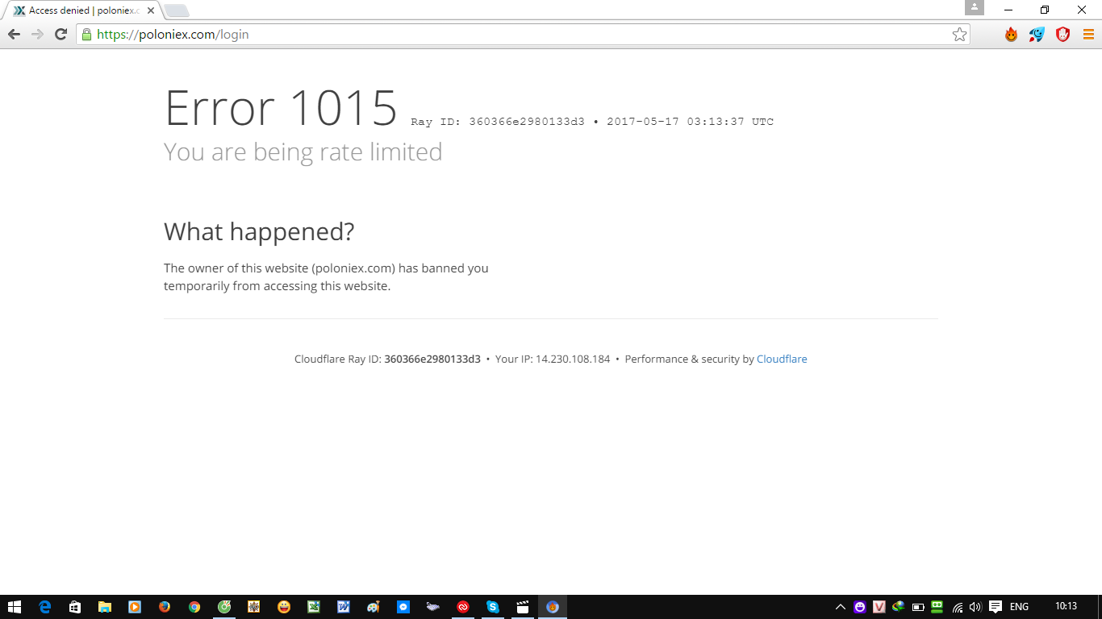Image resolution: width=1102 pixels, height=619 pixels.
Task: Open the volume control in tray
Action: (975, 607)
